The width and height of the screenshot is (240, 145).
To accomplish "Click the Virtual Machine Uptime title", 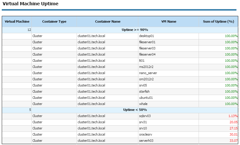I will (x=30, y=4).
